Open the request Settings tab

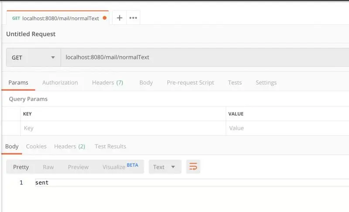(266, 82)
